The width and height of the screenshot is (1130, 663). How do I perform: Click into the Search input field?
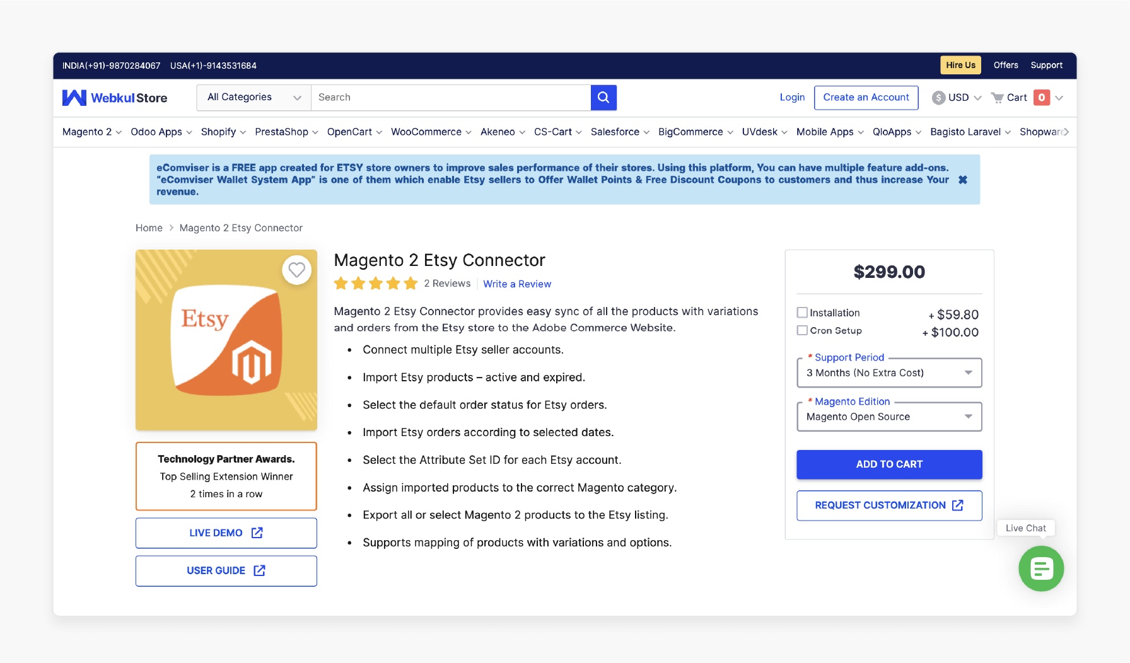point(451,98)
